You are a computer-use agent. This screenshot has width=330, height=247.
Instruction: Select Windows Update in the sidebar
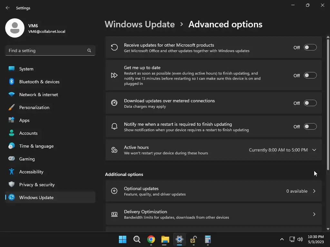pyautogui.click(x=50, y=197)
